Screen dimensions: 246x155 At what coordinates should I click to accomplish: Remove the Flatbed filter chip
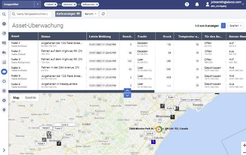coord(55,4)
